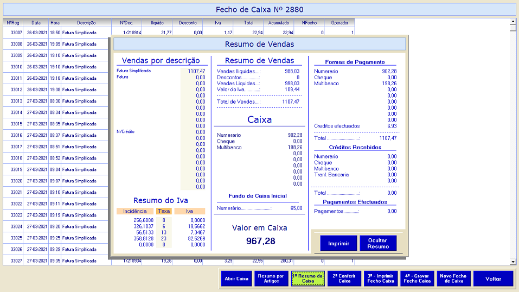This screenshot has height=292, width=519.
Task: Select the Acumulado column header
Action: (x=279, y=23)
